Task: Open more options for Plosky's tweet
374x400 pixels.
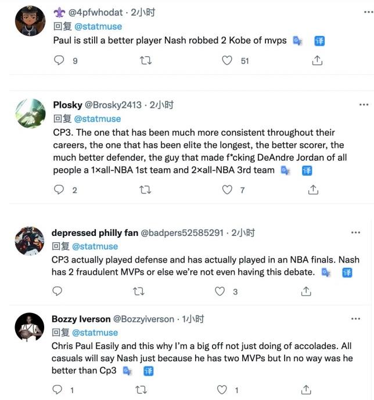Action: pos(364,105)
